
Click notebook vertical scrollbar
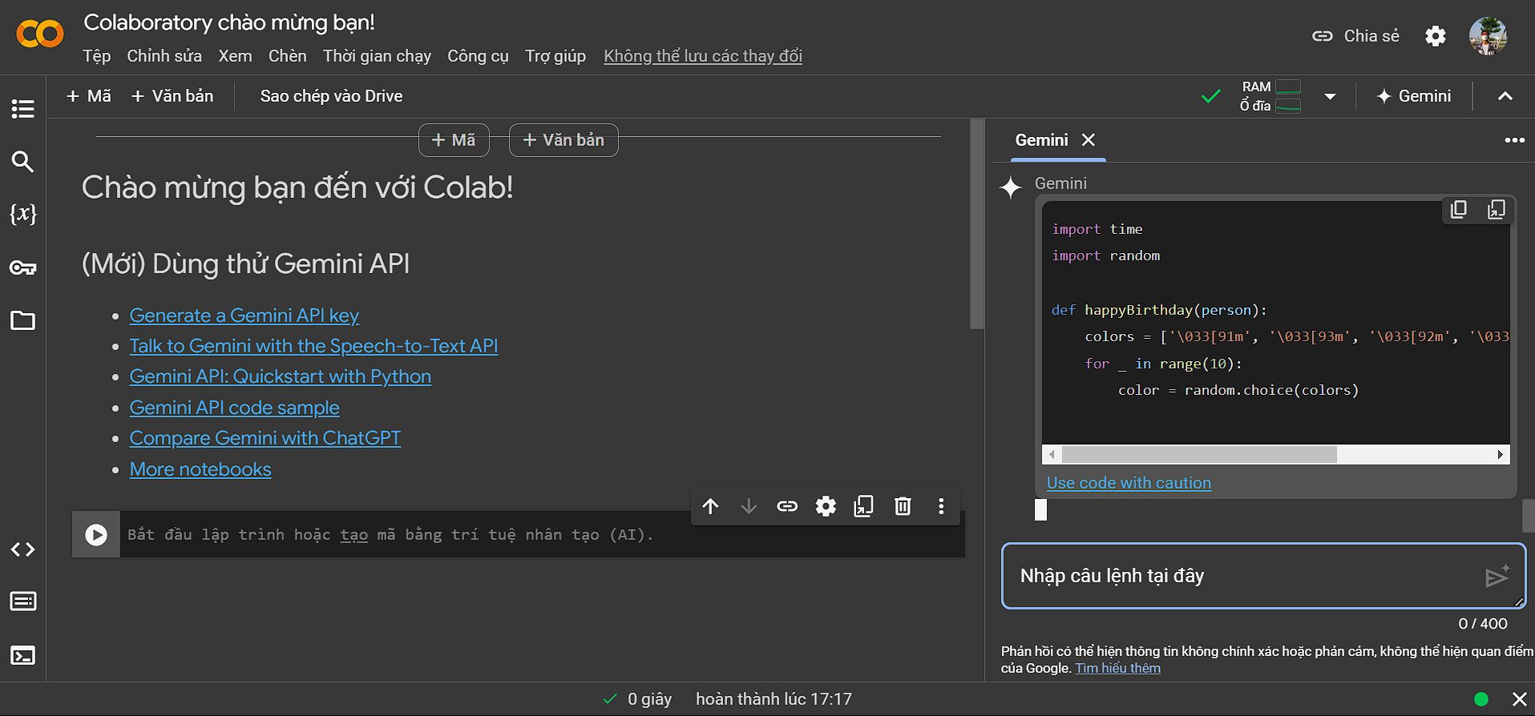pyautogui.click(x=976, y=224)
